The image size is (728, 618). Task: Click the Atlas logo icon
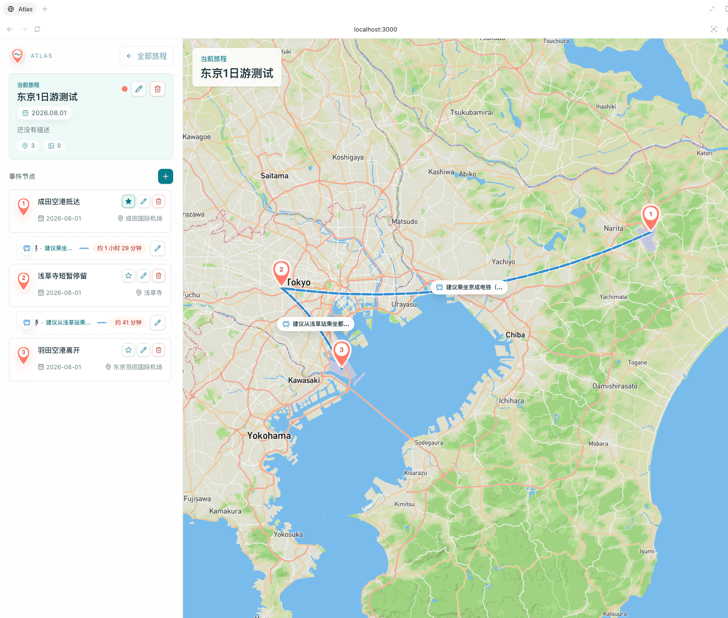[17, 55]
